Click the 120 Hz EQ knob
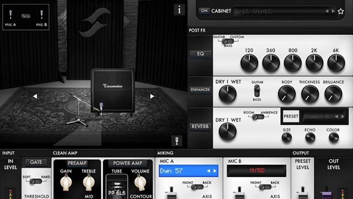 [x=249, y=62]
